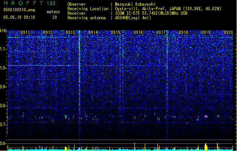
Task: Click the kHz axis unit label
Action: (3, 31)
